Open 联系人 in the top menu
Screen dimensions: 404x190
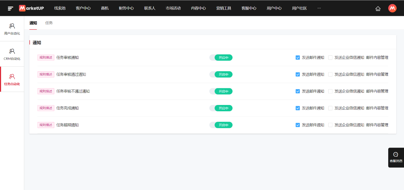(150, 8)
